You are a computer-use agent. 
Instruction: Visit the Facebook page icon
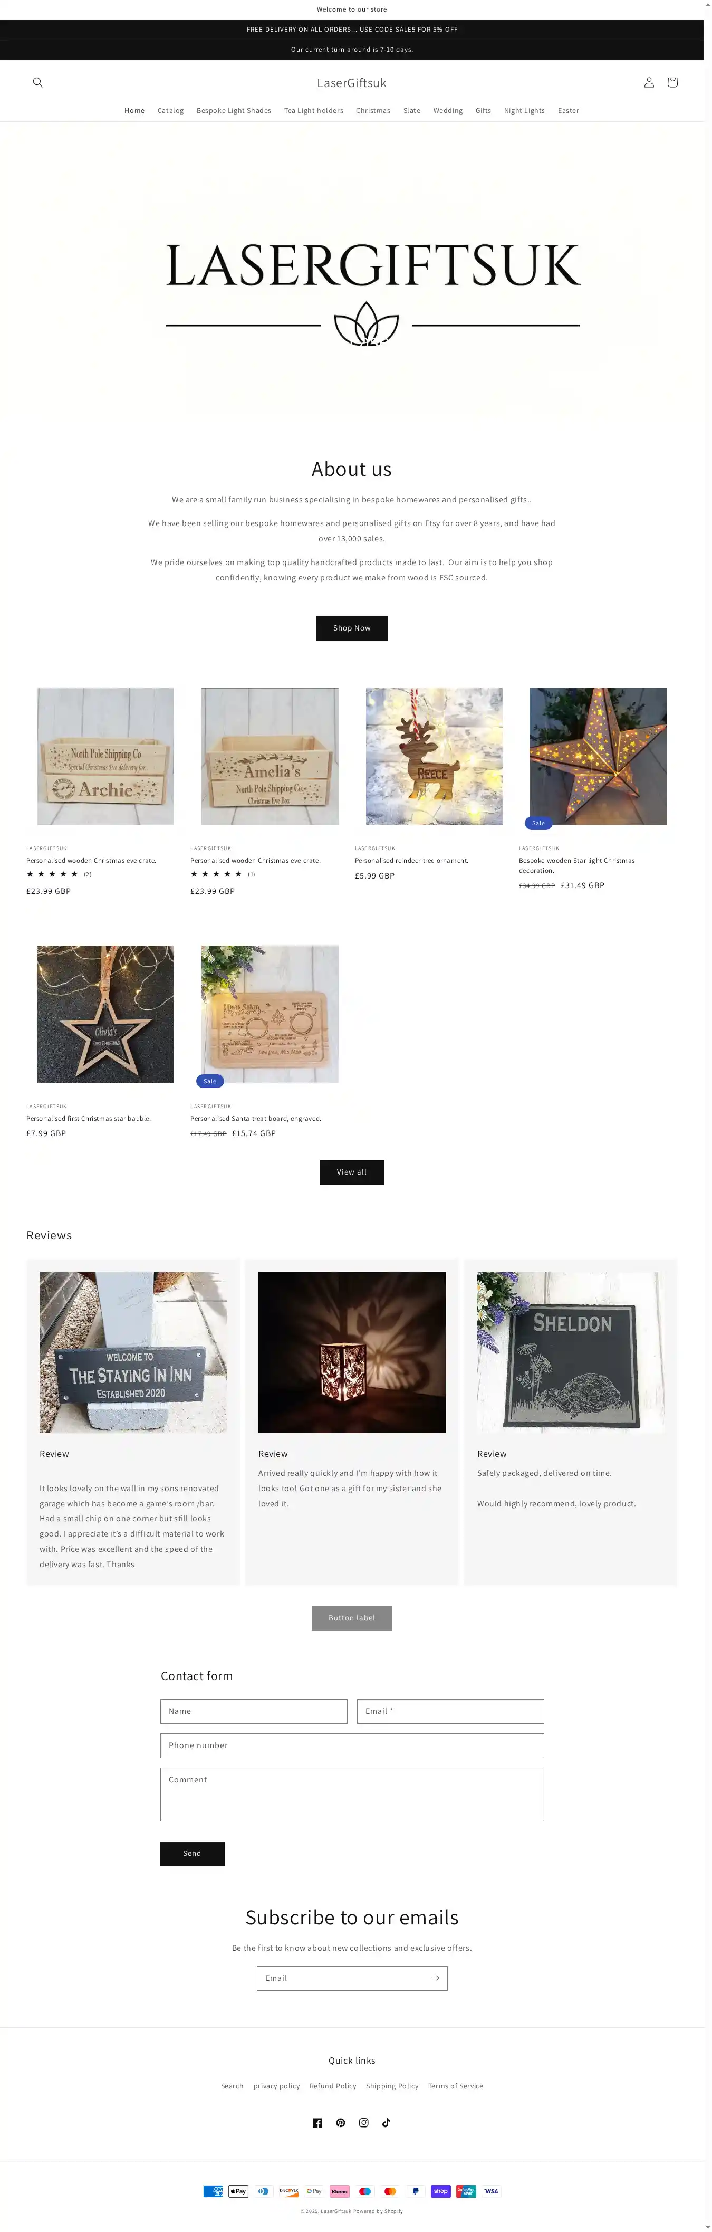click(x=317, y=2122)
